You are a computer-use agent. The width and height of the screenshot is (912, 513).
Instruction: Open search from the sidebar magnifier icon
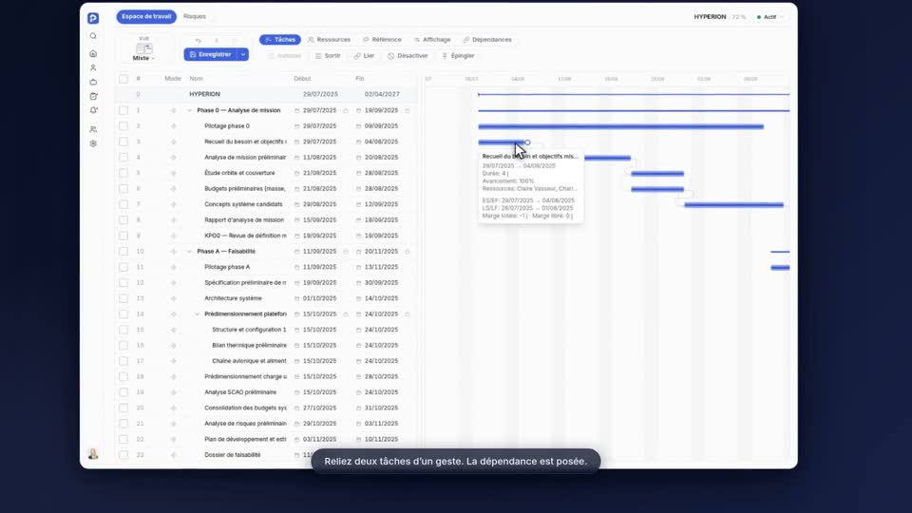(93, 36)
